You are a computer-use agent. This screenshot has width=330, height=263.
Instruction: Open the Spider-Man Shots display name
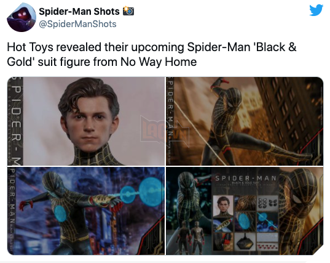[x=79, y=11]
